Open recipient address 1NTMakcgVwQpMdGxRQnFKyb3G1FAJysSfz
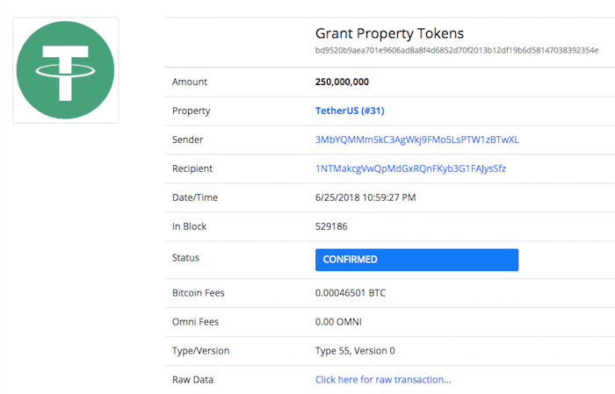 click(410, 168)
